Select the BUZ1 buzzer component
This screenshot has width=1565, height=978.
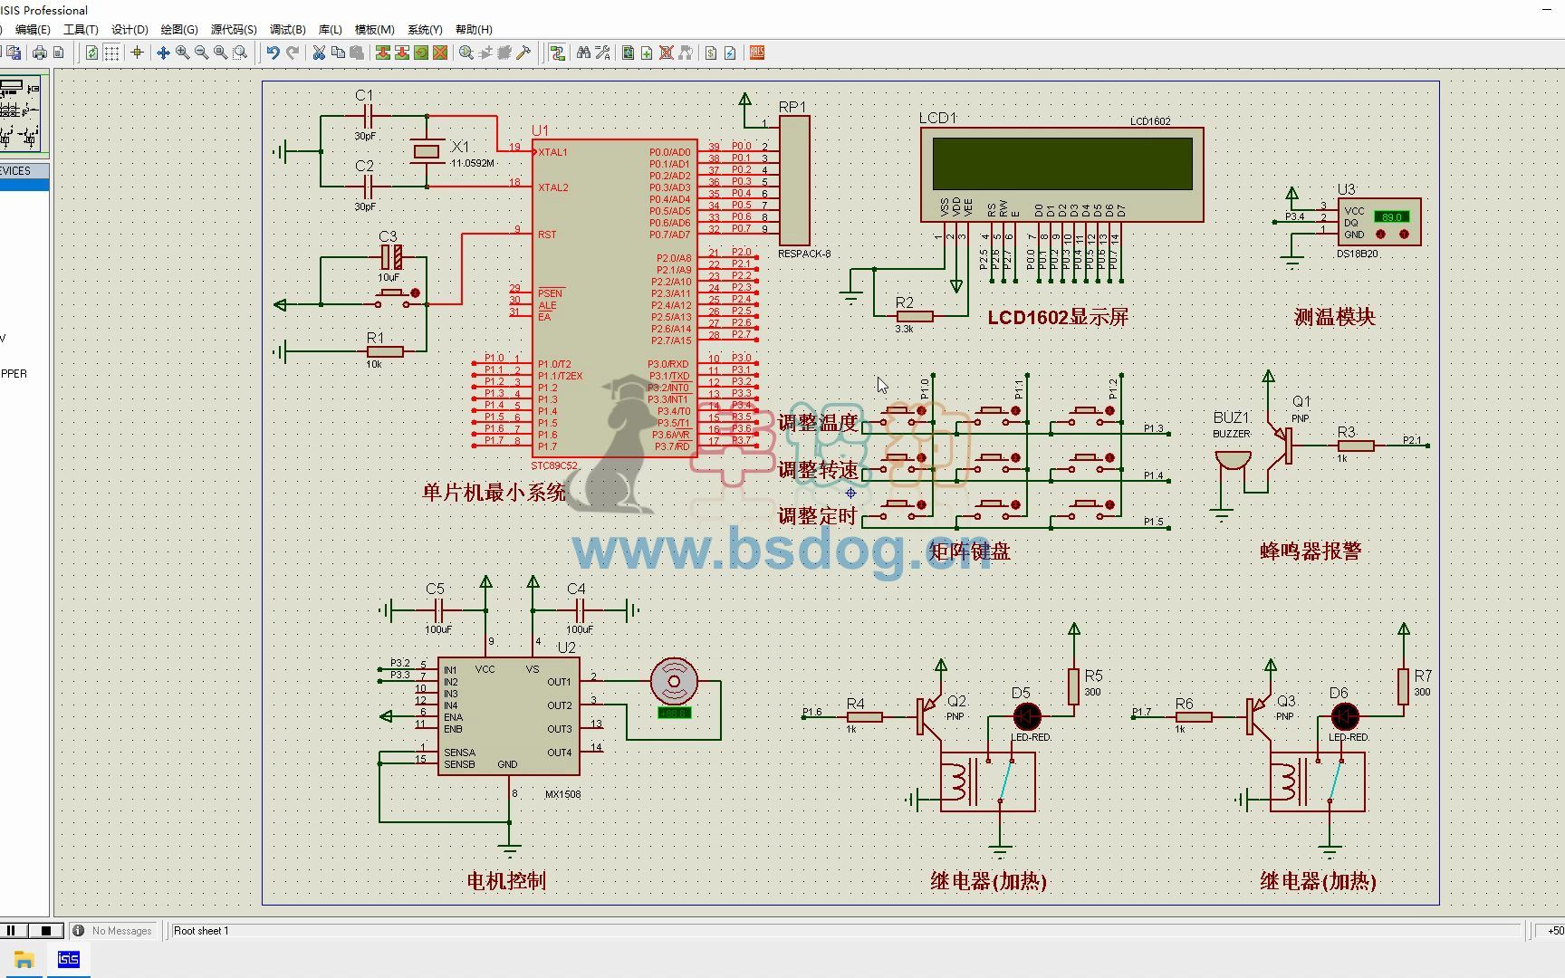coord(1233,461)
